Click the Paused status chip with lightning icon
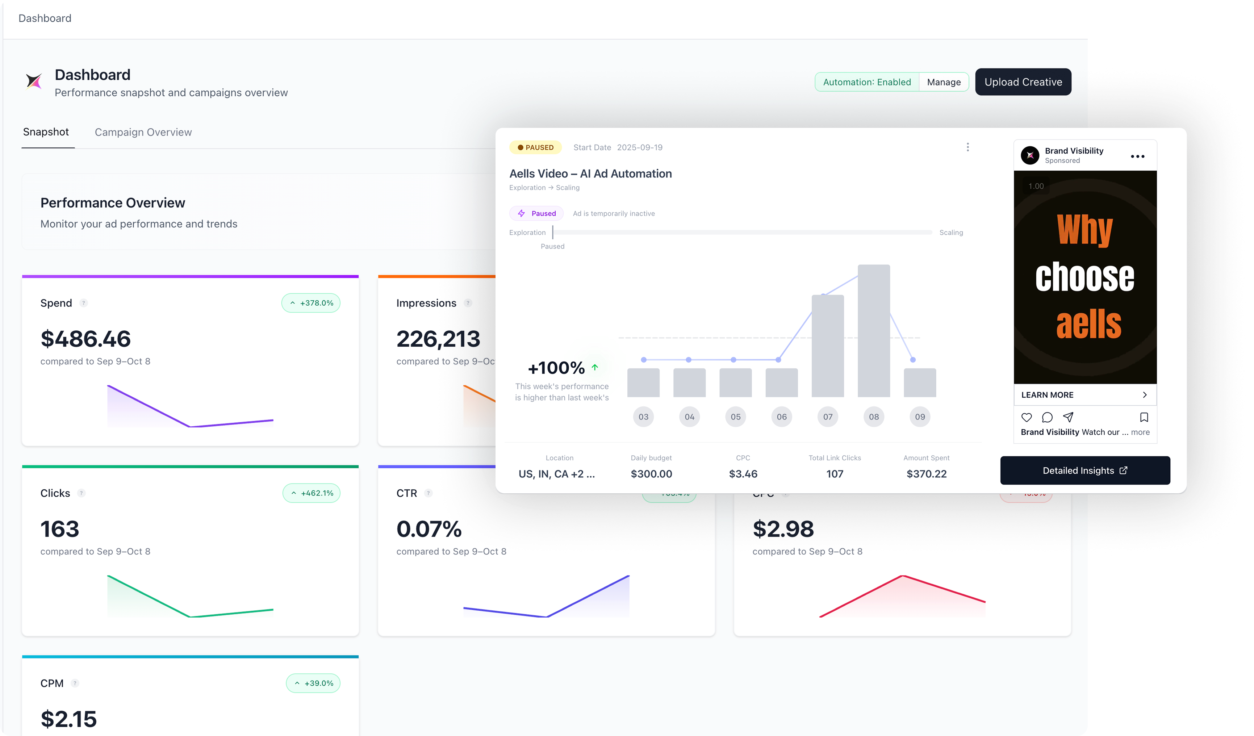Image resolution: width=1254 pixels, height=736 pixels. pos(536,213)
